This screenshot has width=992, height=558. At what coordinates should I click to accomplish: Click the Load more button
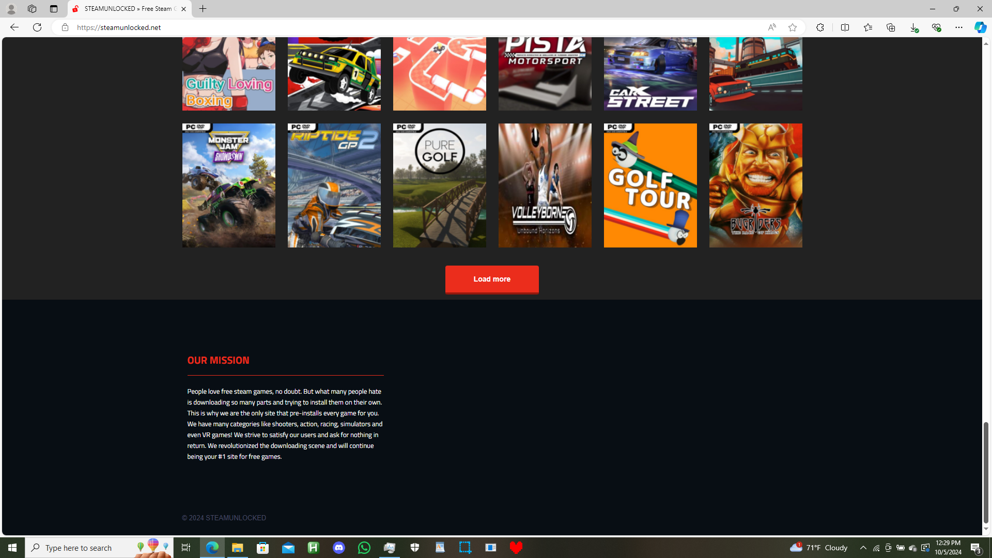(491, 279)
